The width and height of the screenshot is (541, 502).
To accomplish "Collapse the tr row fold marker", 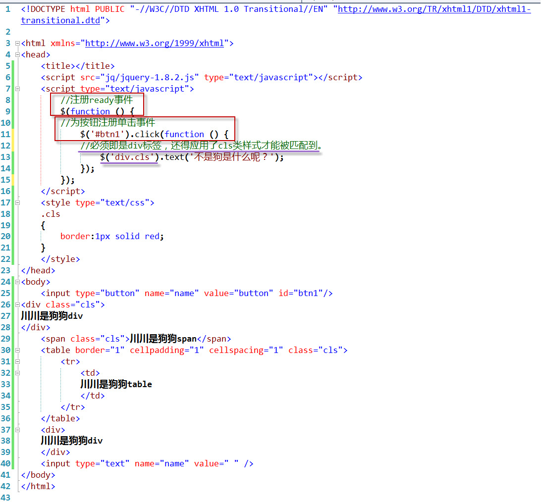I will 17,361.
